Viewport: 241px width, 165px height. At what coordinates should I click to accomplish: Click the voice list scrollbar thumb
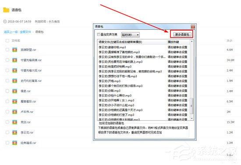[191, 106]
